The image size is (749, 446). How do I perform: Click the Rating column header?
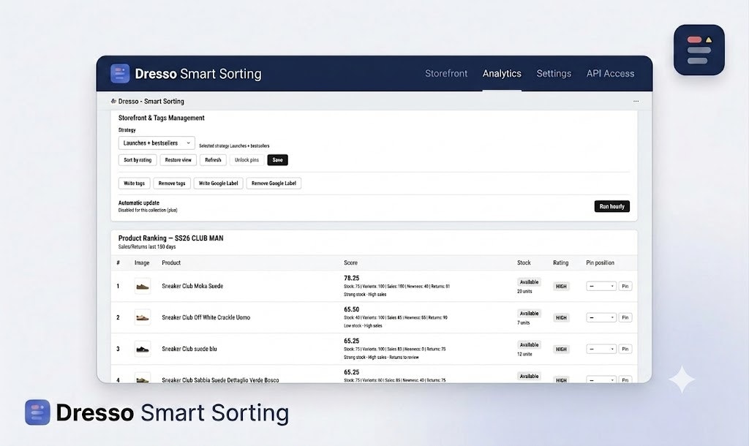click(561, 262)
